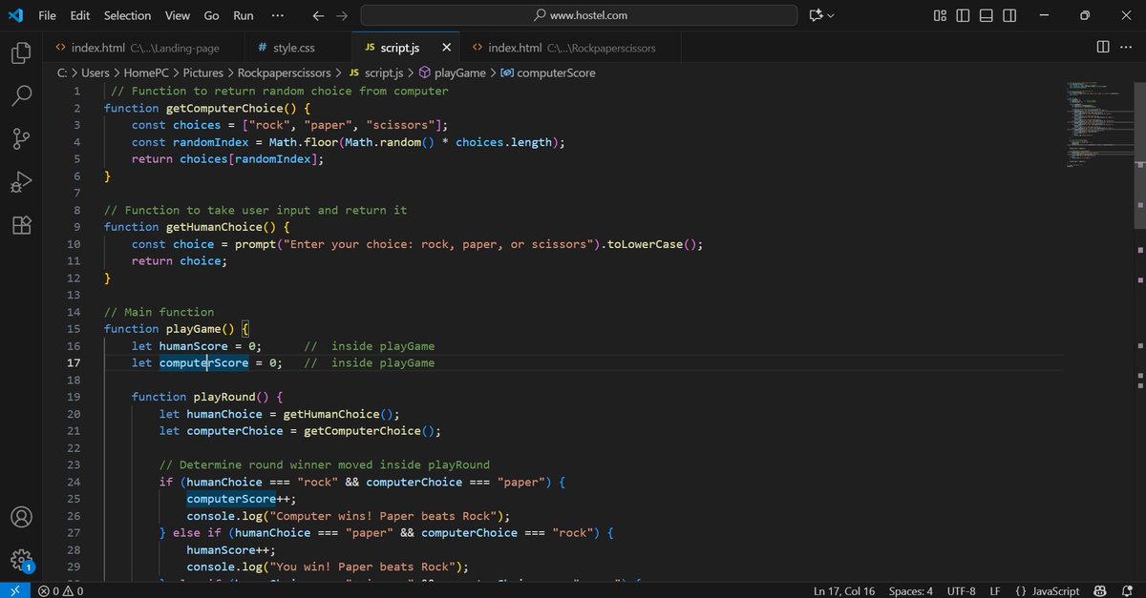Open the notifications bell

tap(1127, 591)
